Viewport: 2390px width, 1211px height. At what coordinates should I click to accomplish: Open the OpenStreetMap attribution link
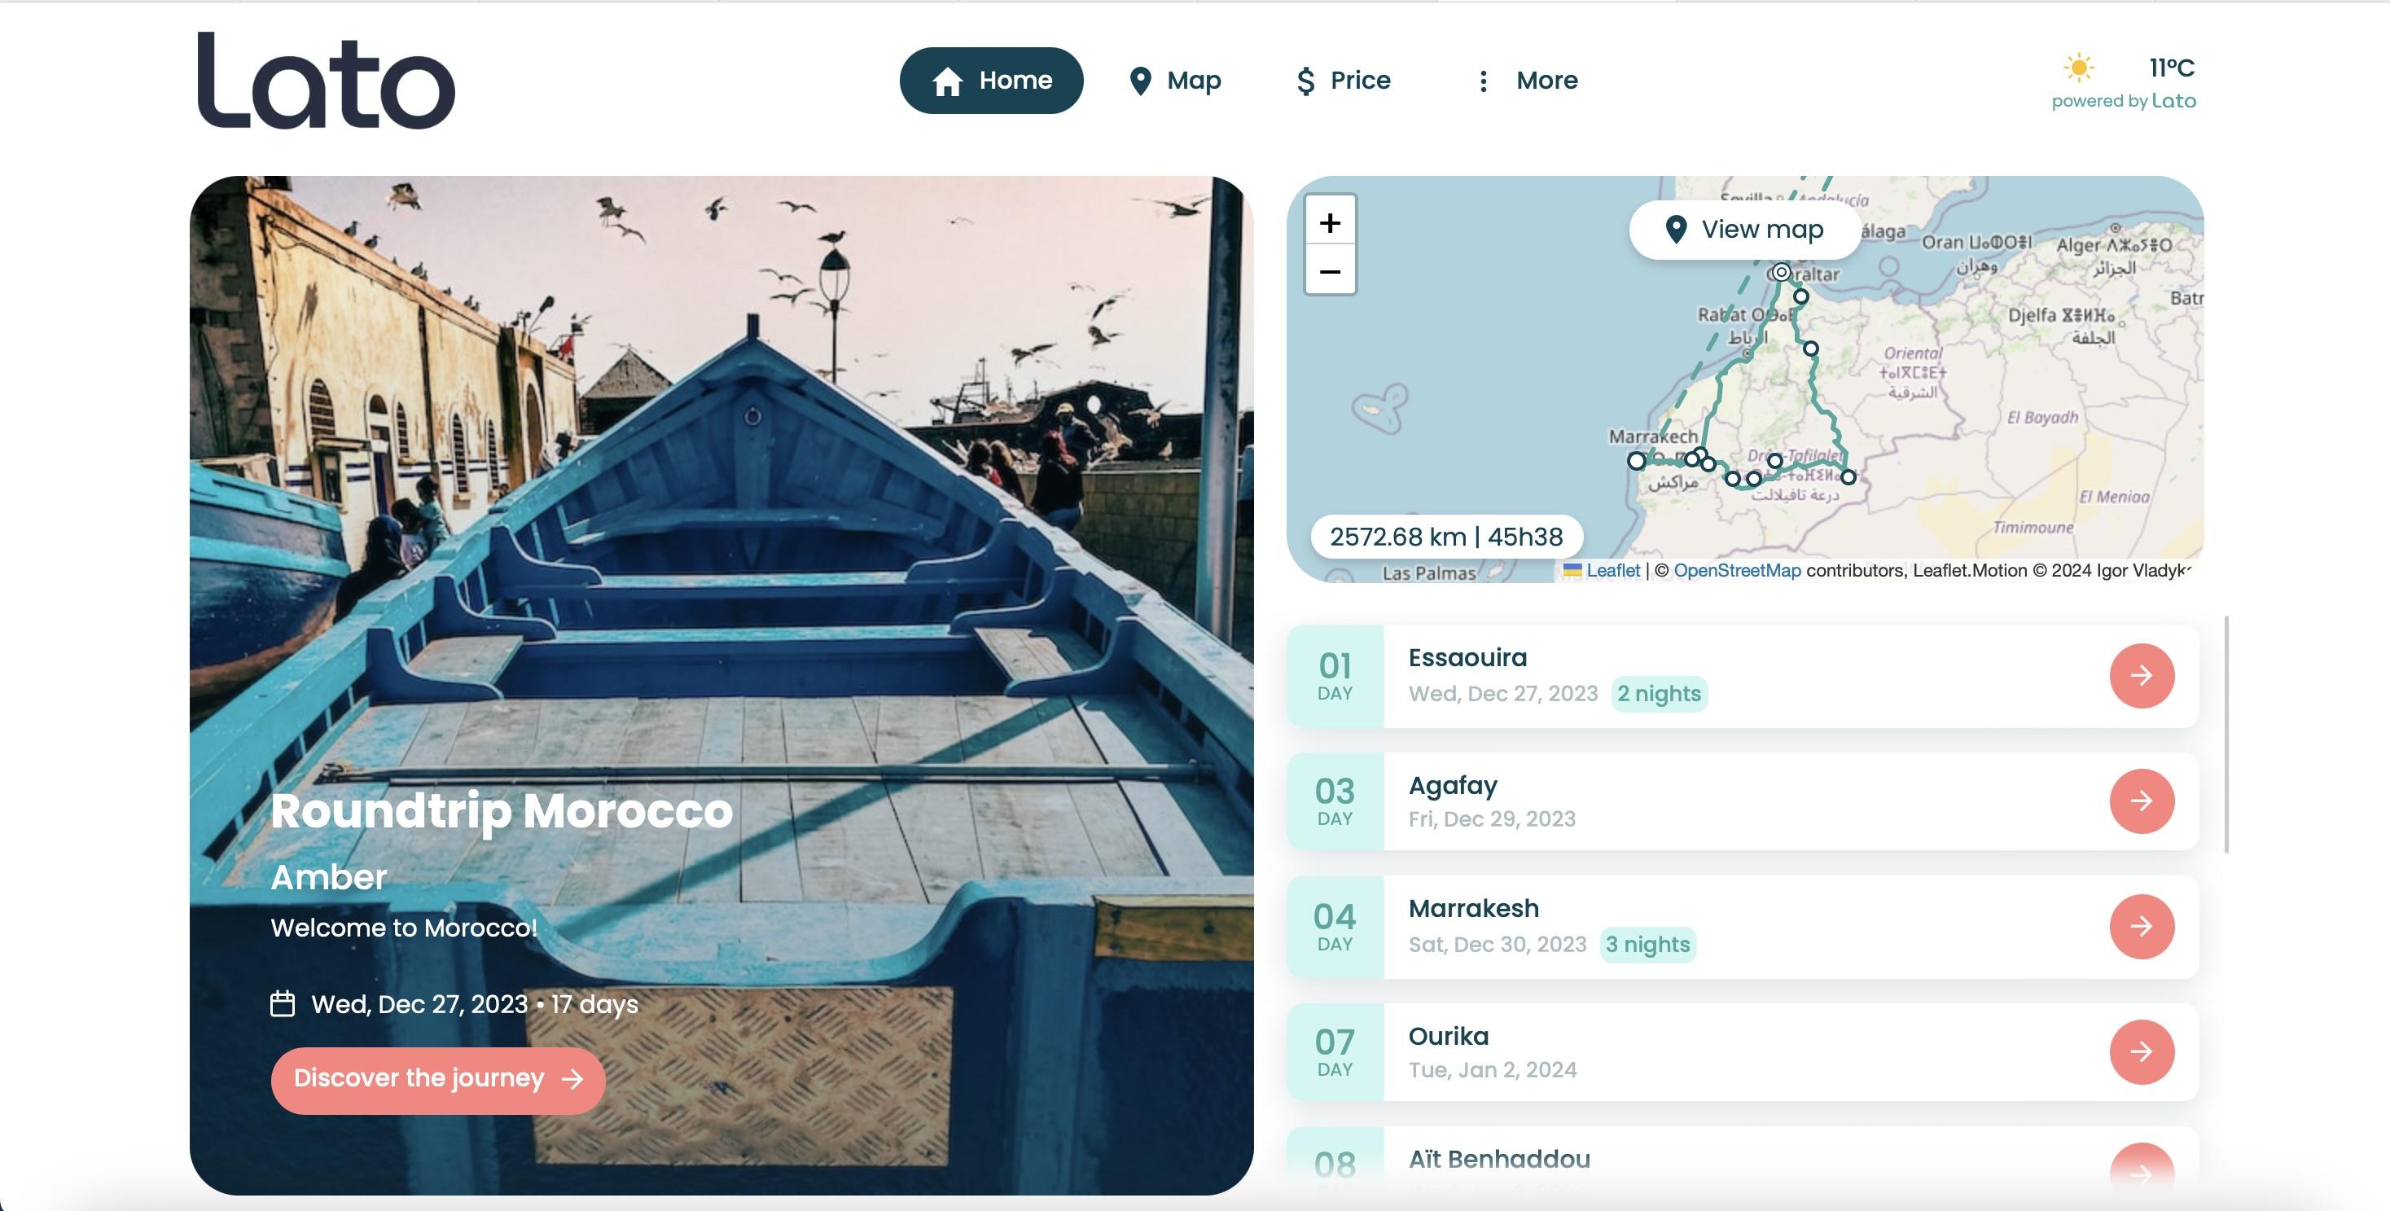point(1737,570)
